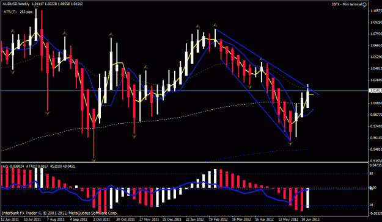Click the 0.9877 price scale label
This screenshot has width=382, height=222.
(x=375, y=115)
